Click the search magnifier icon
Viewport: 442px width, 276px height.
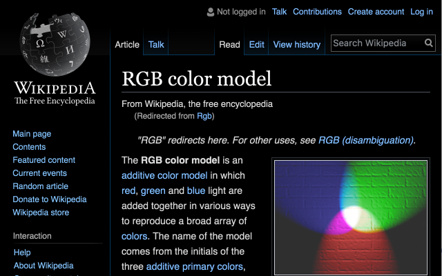click(428, 43)
